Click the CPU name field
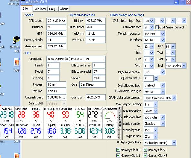This screenshot has height=158, width=191. pos(76,59)
